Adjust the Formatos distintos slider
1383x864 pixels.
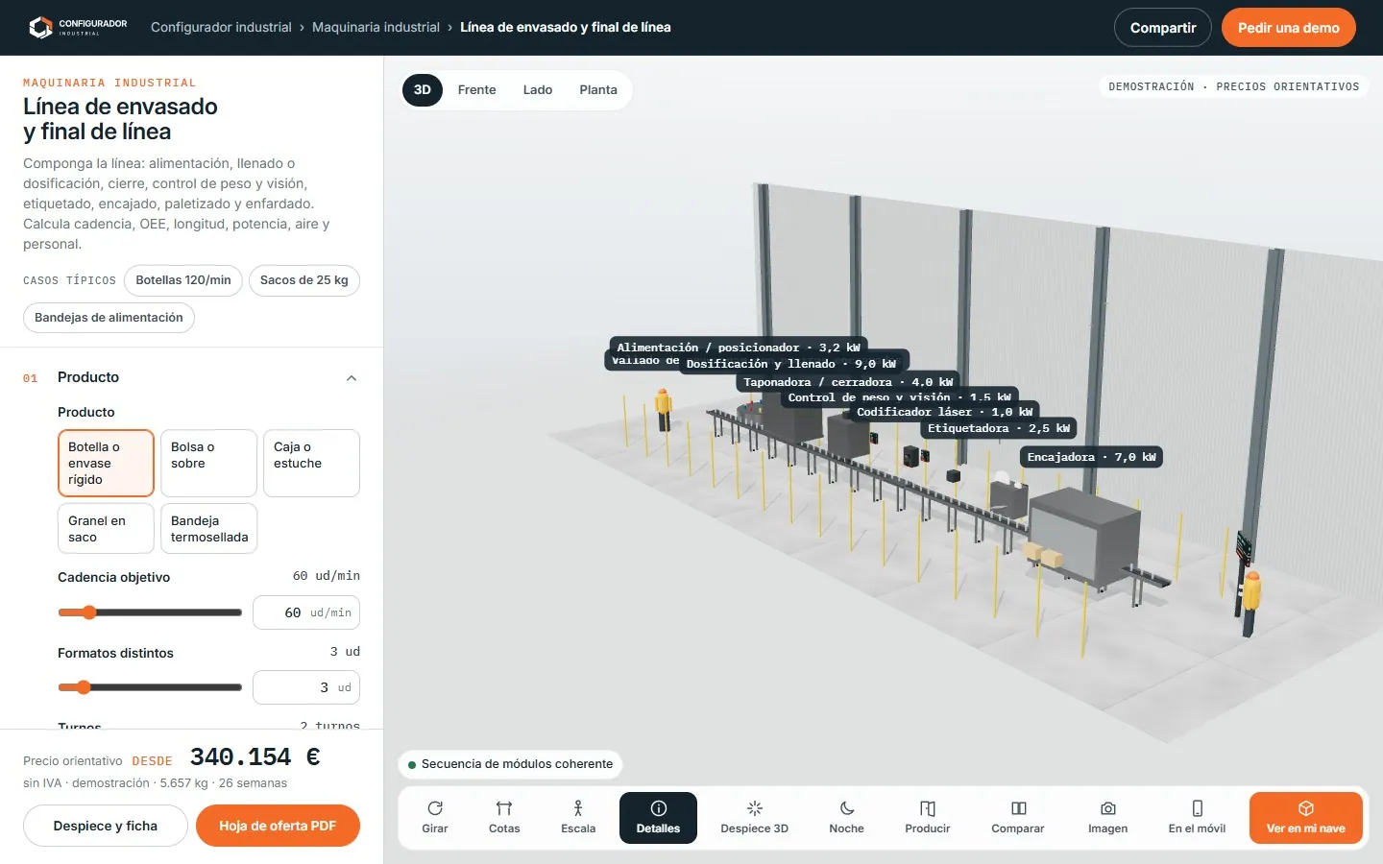click(150, 687)
